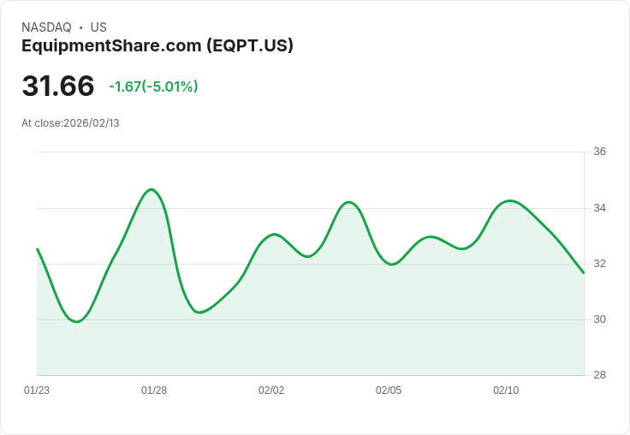Click the At close 2026/02/13 text

[x=70, y=123]
